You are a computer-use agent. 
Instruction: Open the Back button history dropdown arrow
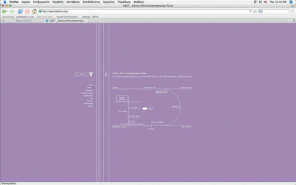point(7,11)
